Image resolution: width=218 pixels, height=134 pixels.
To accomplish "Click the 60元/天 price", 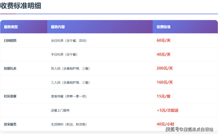I will [x=163, y=41].
